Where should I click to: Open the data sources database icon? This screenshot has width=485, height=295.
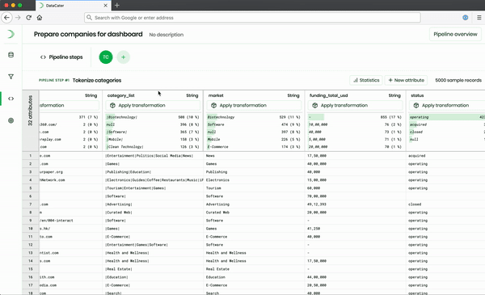11,55
